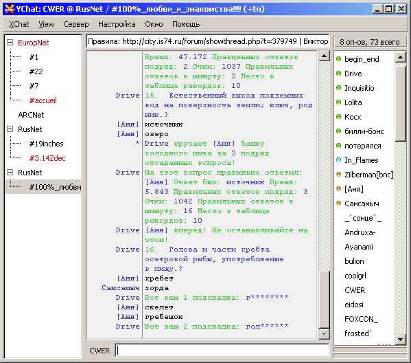Minimize the YChat window
The image size is (411, 363).
377,9
